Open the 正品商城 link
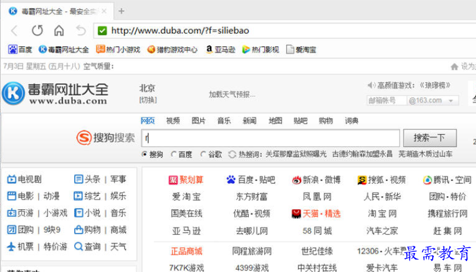This screenshot has width=476, height=272. pos(186,251)
